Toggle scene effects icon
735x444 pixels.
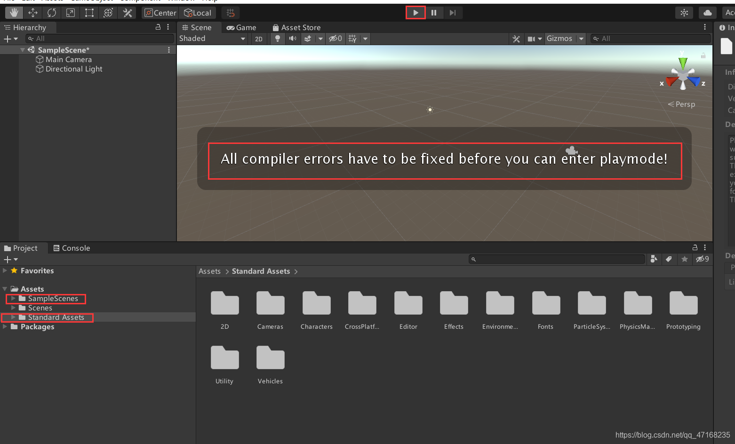(x=308, y=39)
